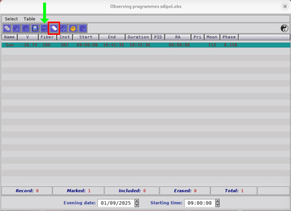Click the Evening date stepper arrows
The height and width of the screenshot is (211, 291).
(x=137, y=203)
